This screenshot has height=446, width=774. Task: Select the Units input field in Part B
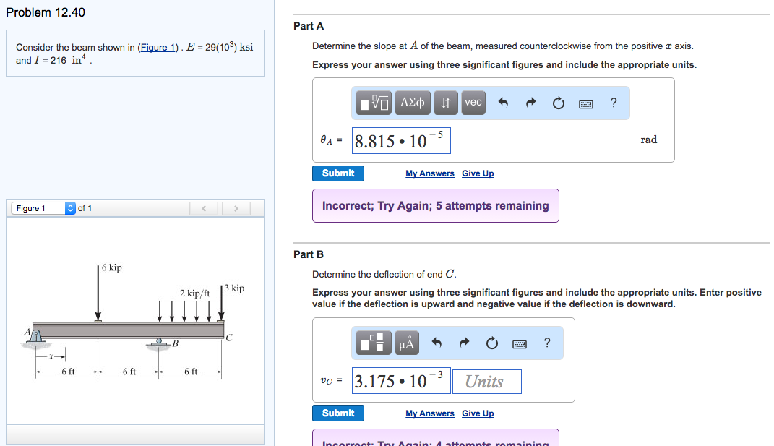[x=486, y=381]
